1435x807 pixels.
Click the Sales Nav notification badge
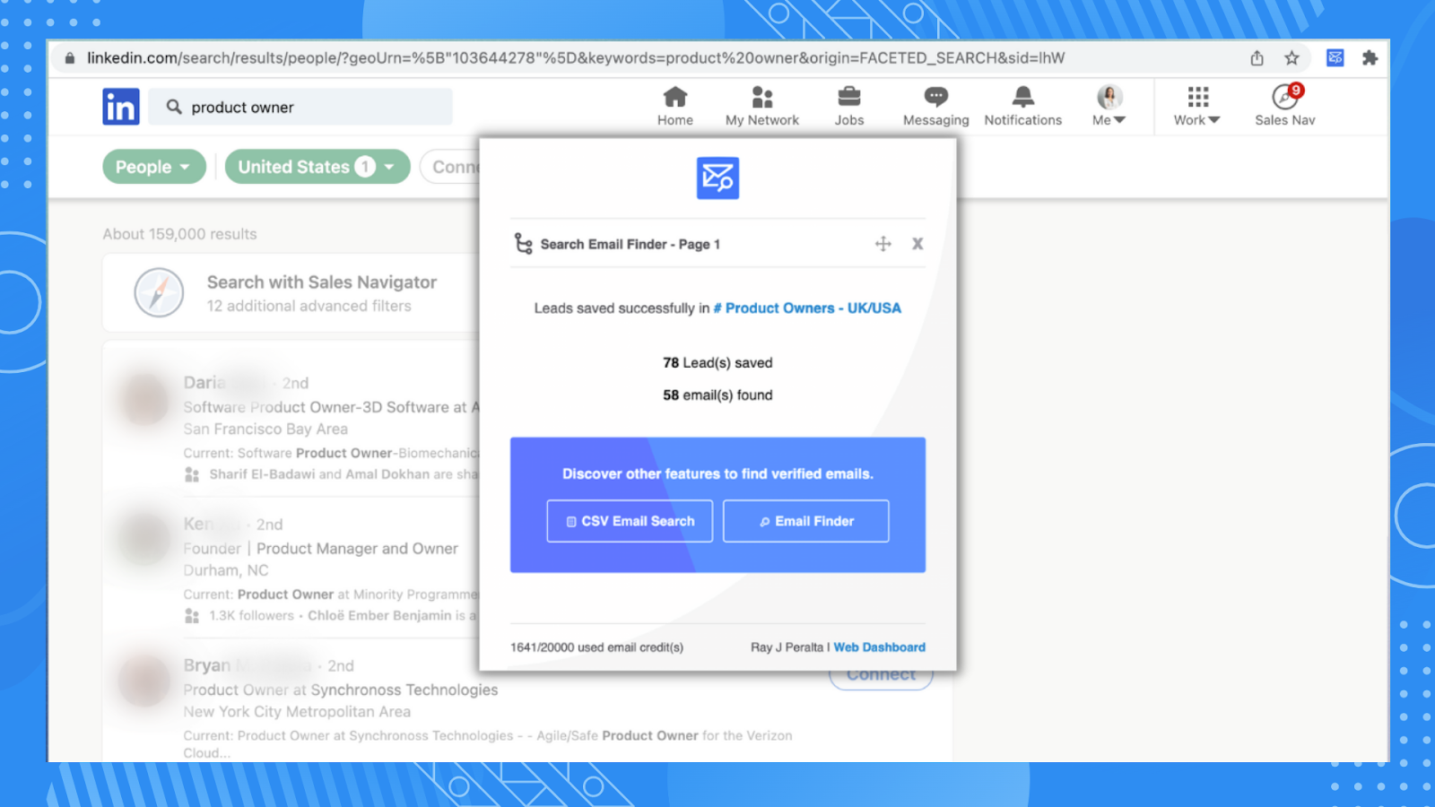point(1297,91)
